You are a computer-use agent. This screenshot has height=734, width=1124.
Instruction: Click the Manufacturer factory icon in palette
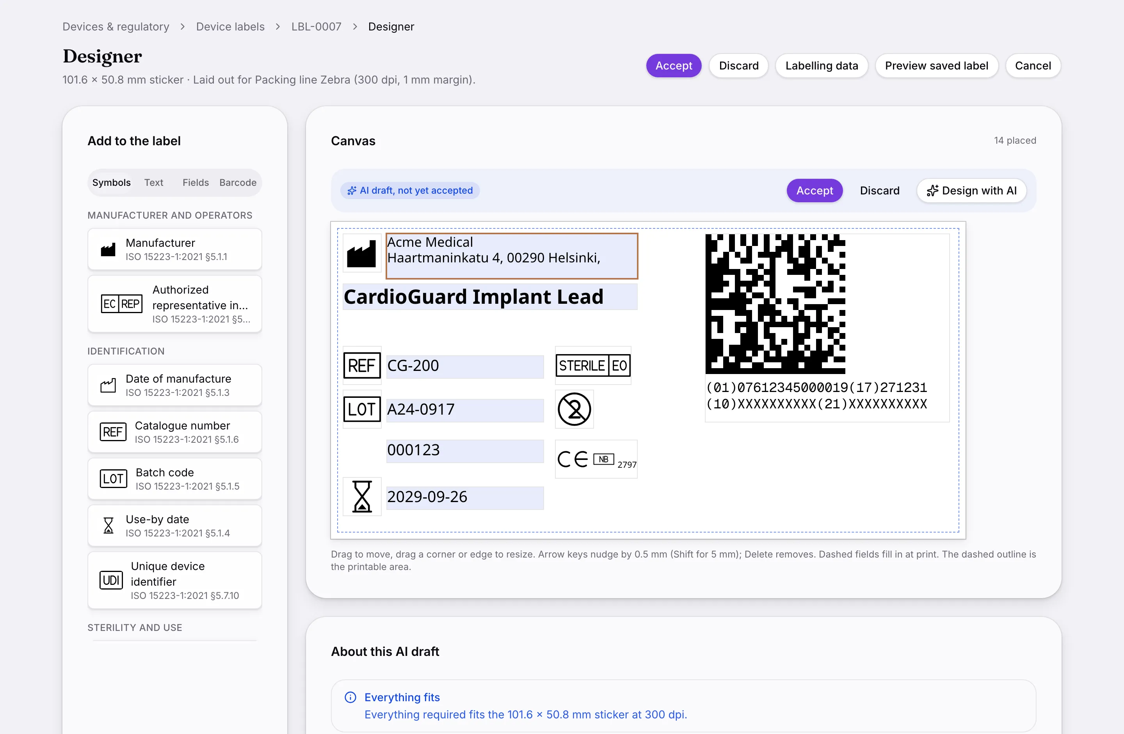[108, 249]
